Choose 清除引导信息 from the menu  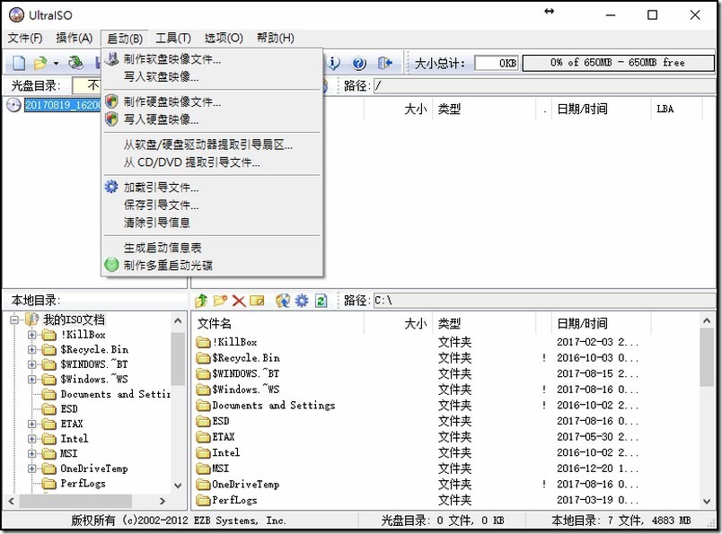click(212, 223)
